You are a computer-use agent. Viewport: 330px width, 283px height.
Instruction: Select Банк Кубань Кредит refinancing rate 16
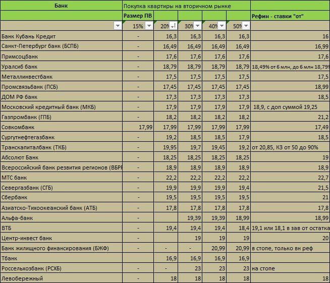click(x=290, y=36)
